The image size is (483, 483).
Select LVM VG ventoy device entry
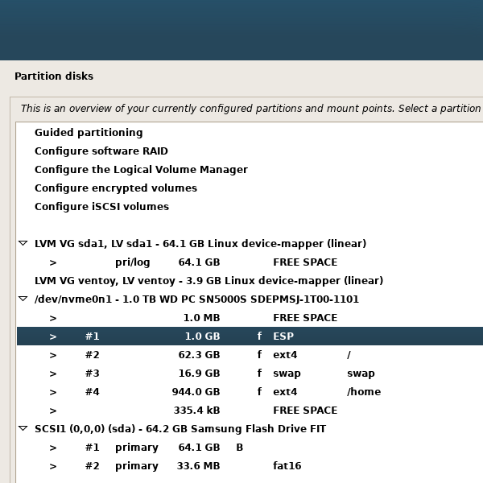pos(208,281)
